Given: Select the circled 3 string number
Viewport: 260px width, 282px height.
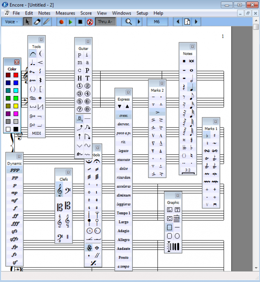Looking at the screenshot, I should pyautogui.click(x=79, y=94).
